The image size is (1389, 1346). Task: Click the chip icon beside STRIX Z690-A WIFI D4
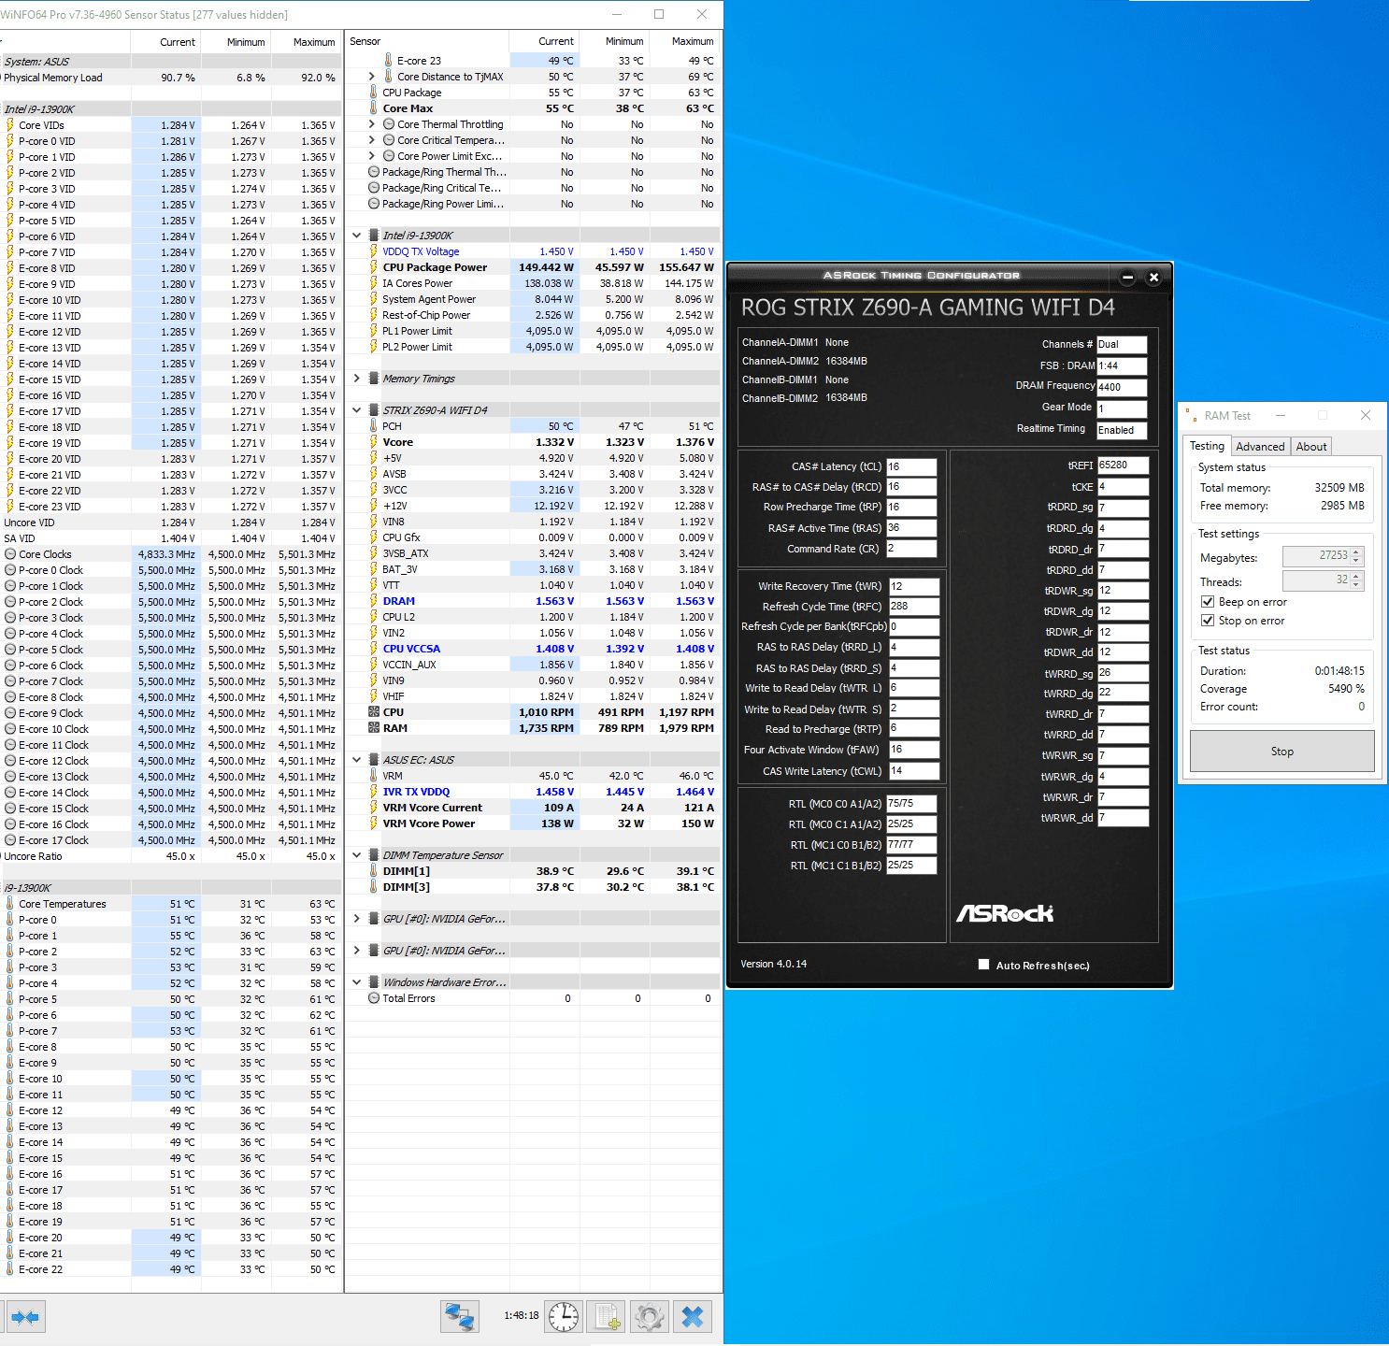374,410
